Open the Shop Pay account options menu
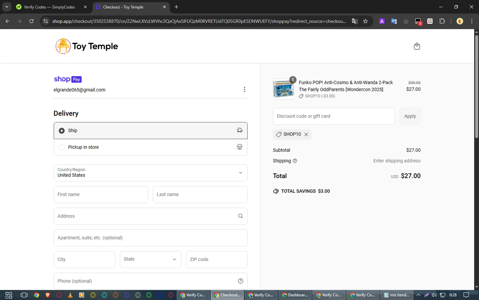This screenshot has width=479, height=300. point(245,90)
